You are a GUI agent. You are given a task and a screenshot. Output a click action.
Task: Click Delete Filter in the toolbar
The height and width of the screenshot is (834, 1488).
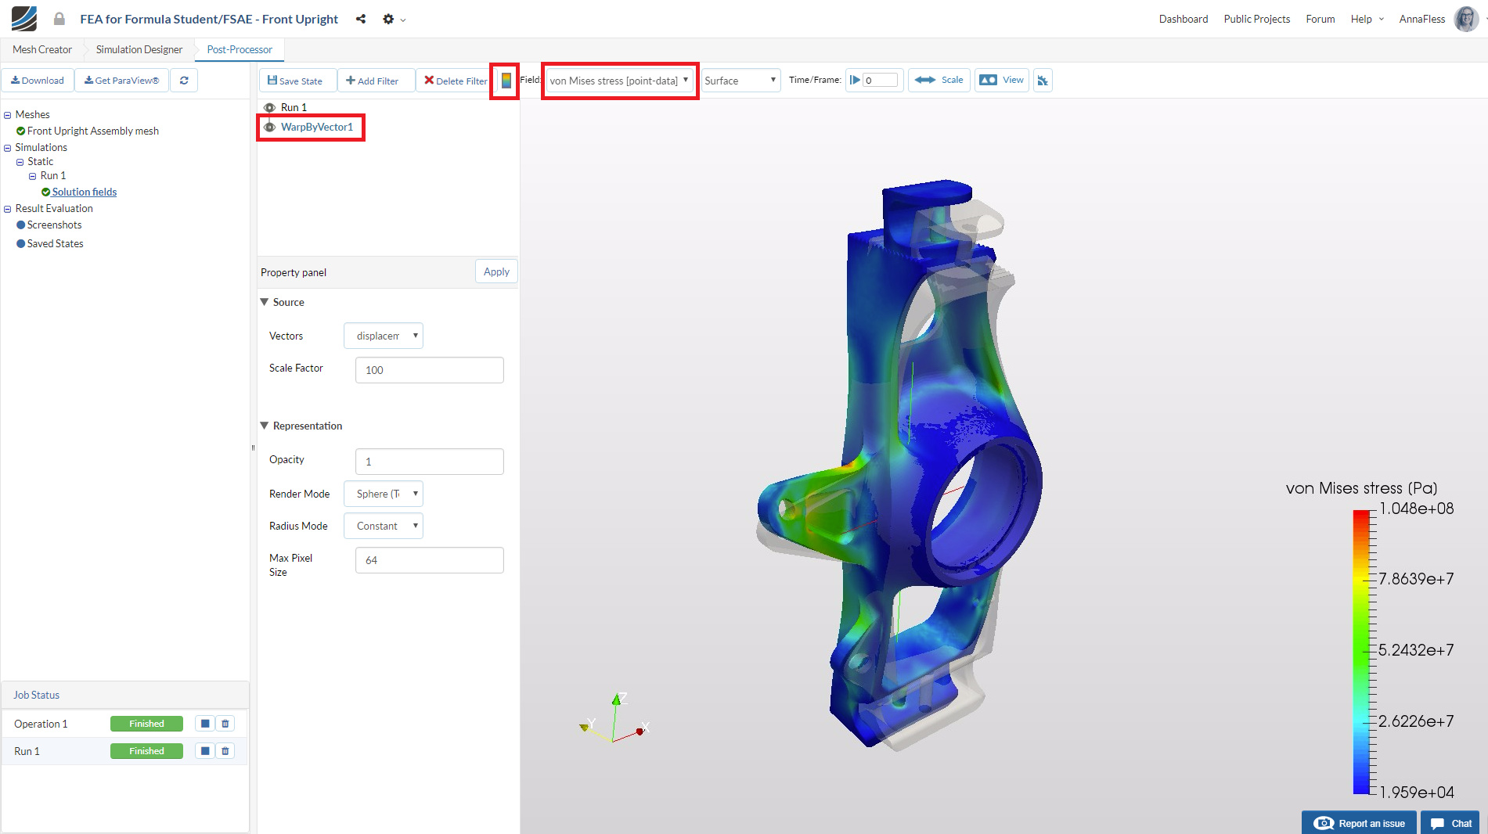(455, 81)
